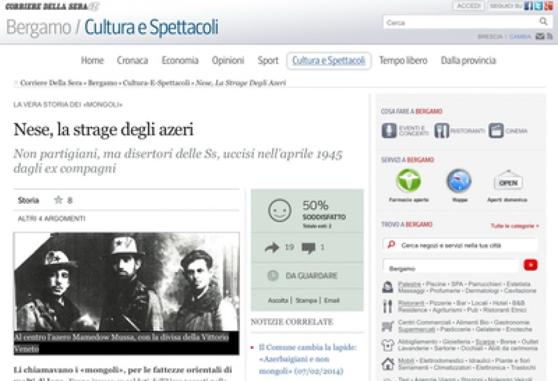
Task: Click the Email link
Action: (332, 300)
